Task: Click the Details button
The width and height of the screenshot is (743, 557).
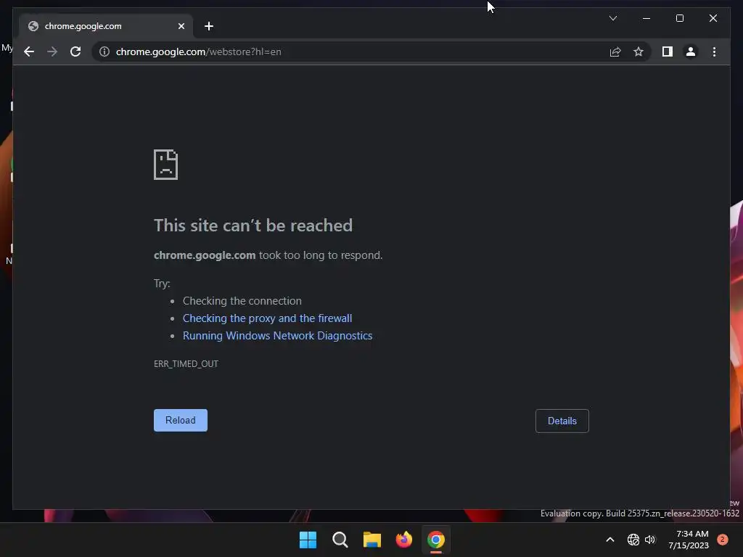Action: coord(562,421)
